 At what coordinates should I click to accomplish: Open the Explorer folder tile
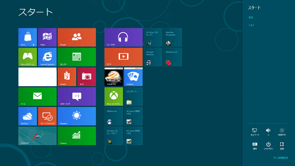tap(133, 96)
